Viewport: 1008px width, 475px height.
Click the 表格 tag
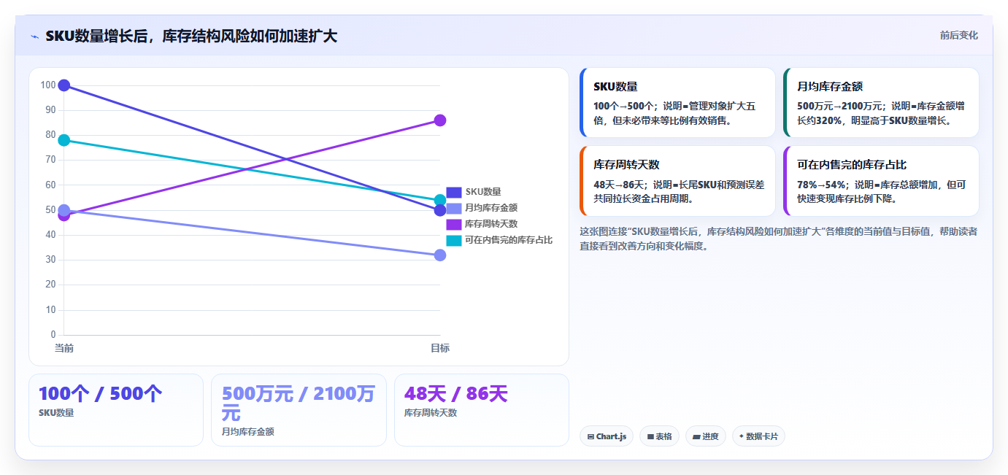coord(659,436)
